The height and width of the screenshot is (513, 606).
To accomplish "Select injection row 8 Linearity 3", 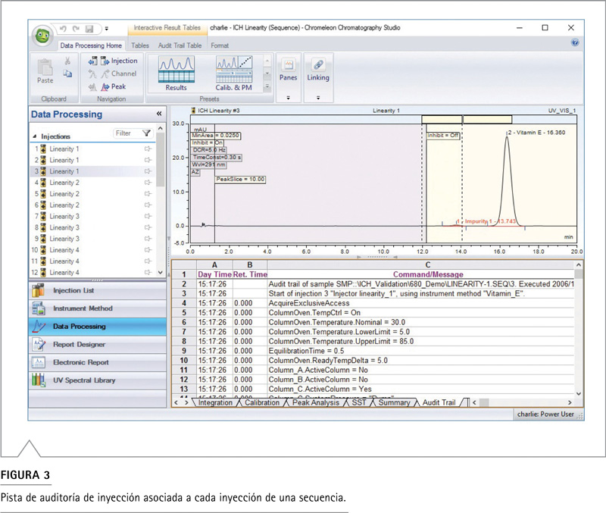I will click(x=92, y=227).
